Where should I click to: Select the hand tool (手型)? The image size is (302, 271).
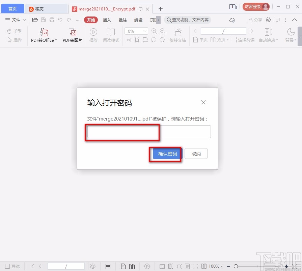14,31
